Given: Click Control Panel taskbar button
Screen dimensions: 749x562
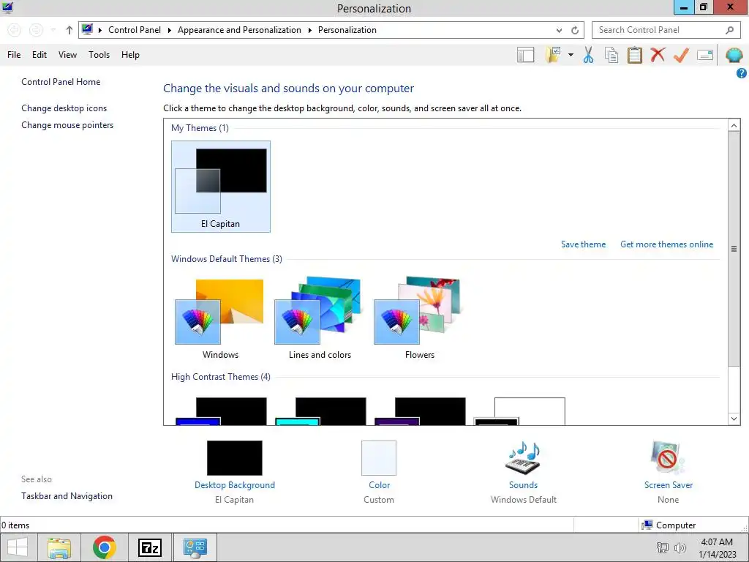Looking at the screenshot, I should [x=195, y=547].
